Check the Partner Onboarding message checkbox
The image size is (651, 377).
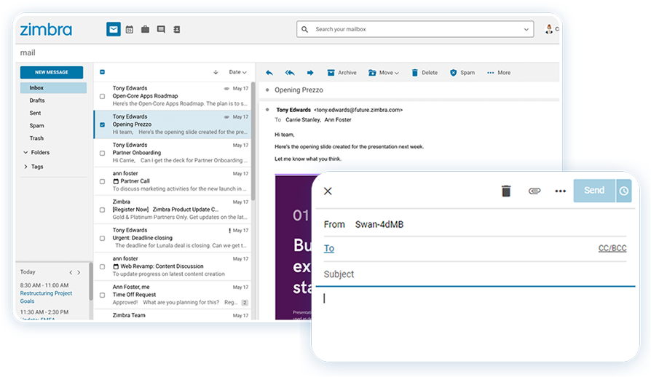[102, 153]
